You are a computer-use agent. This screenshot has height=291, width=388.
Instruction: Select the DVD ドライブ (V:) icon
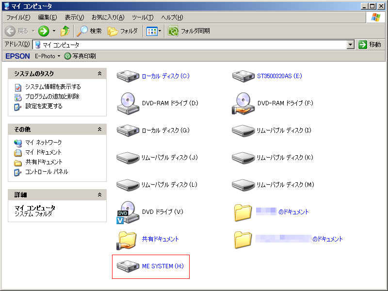point(128,212)
